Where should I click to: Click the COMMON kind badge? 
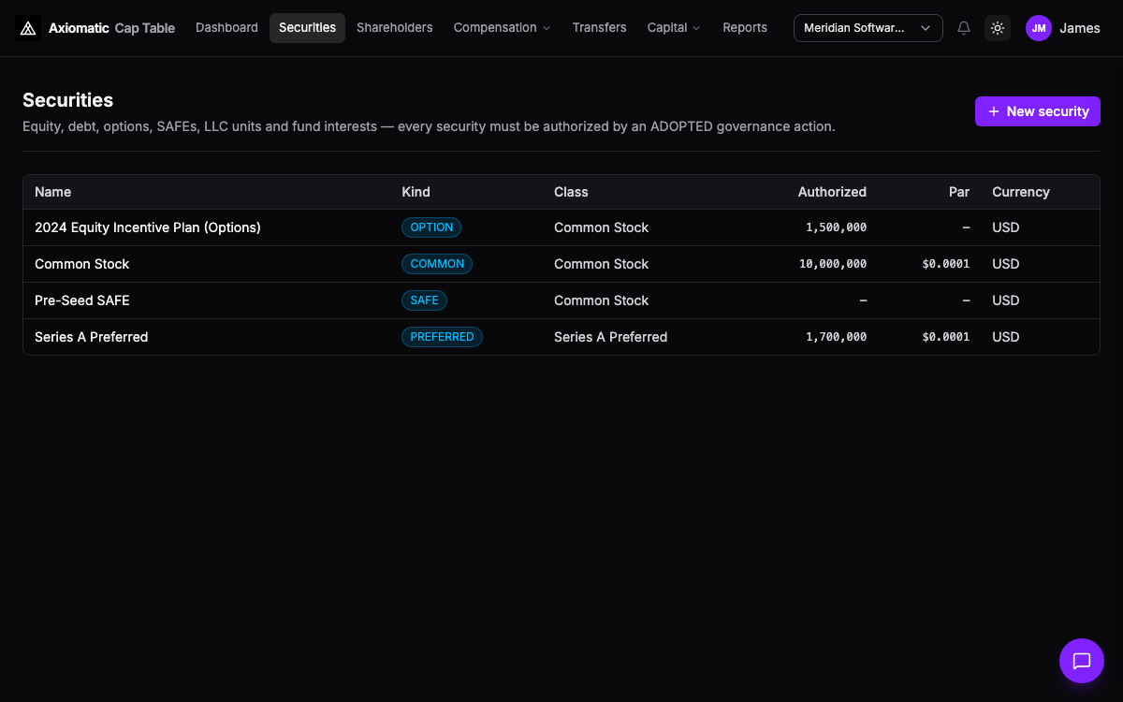click(x=437, y=264)
